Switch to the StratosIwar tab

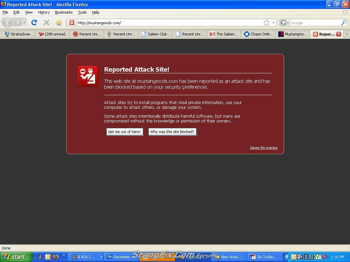pos(18,34)
